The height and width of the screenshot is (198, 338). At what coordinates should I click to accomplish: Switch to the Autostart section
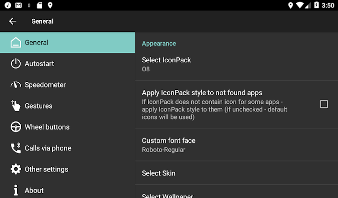click(39, 64)
